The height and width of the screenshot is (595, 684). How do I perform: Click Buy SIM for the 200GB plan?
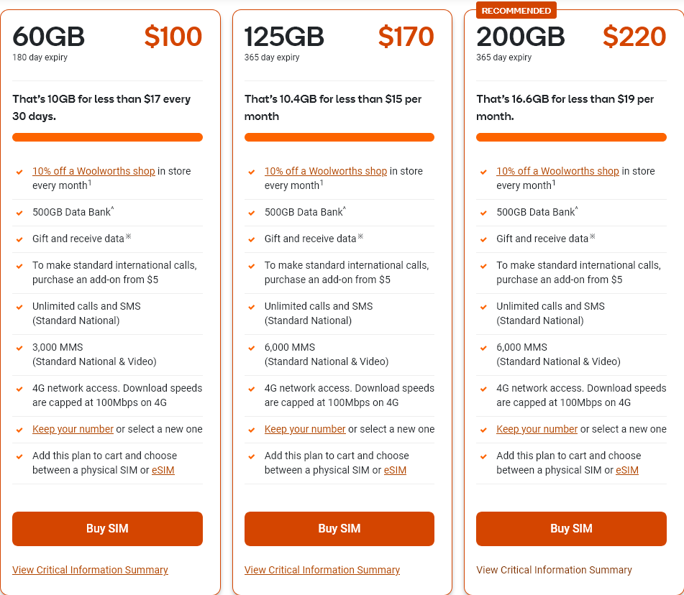[x=571, y=528]
